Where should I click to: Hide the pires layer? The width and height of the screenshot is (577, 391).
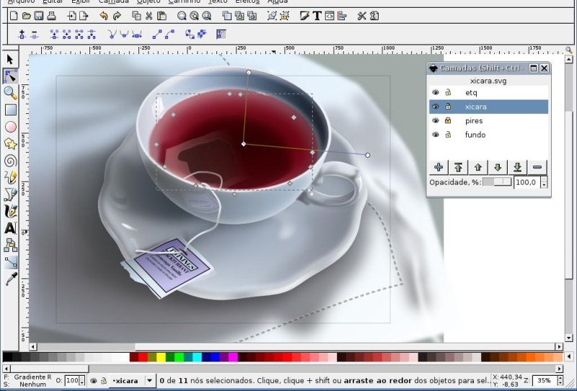(x=436, y=120)
